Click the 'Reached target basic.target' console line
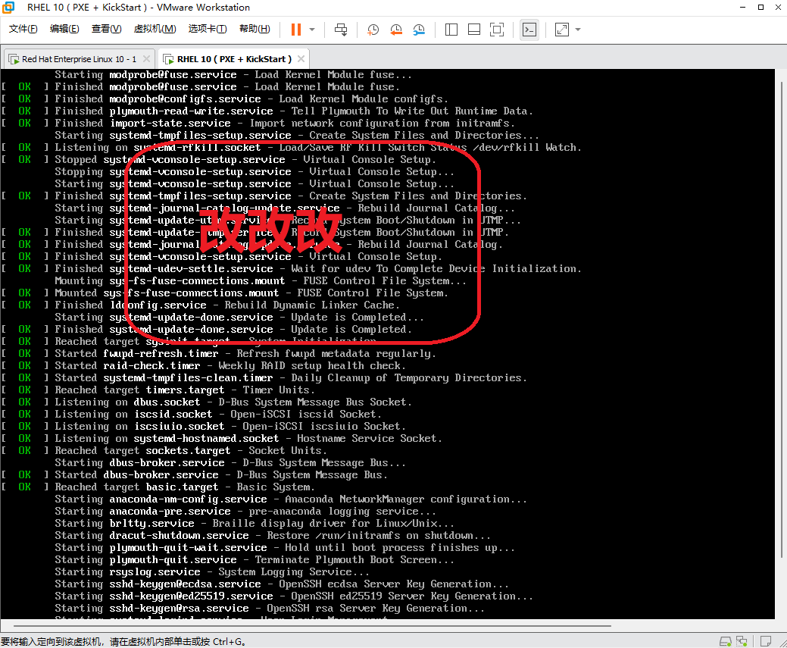 158,487
